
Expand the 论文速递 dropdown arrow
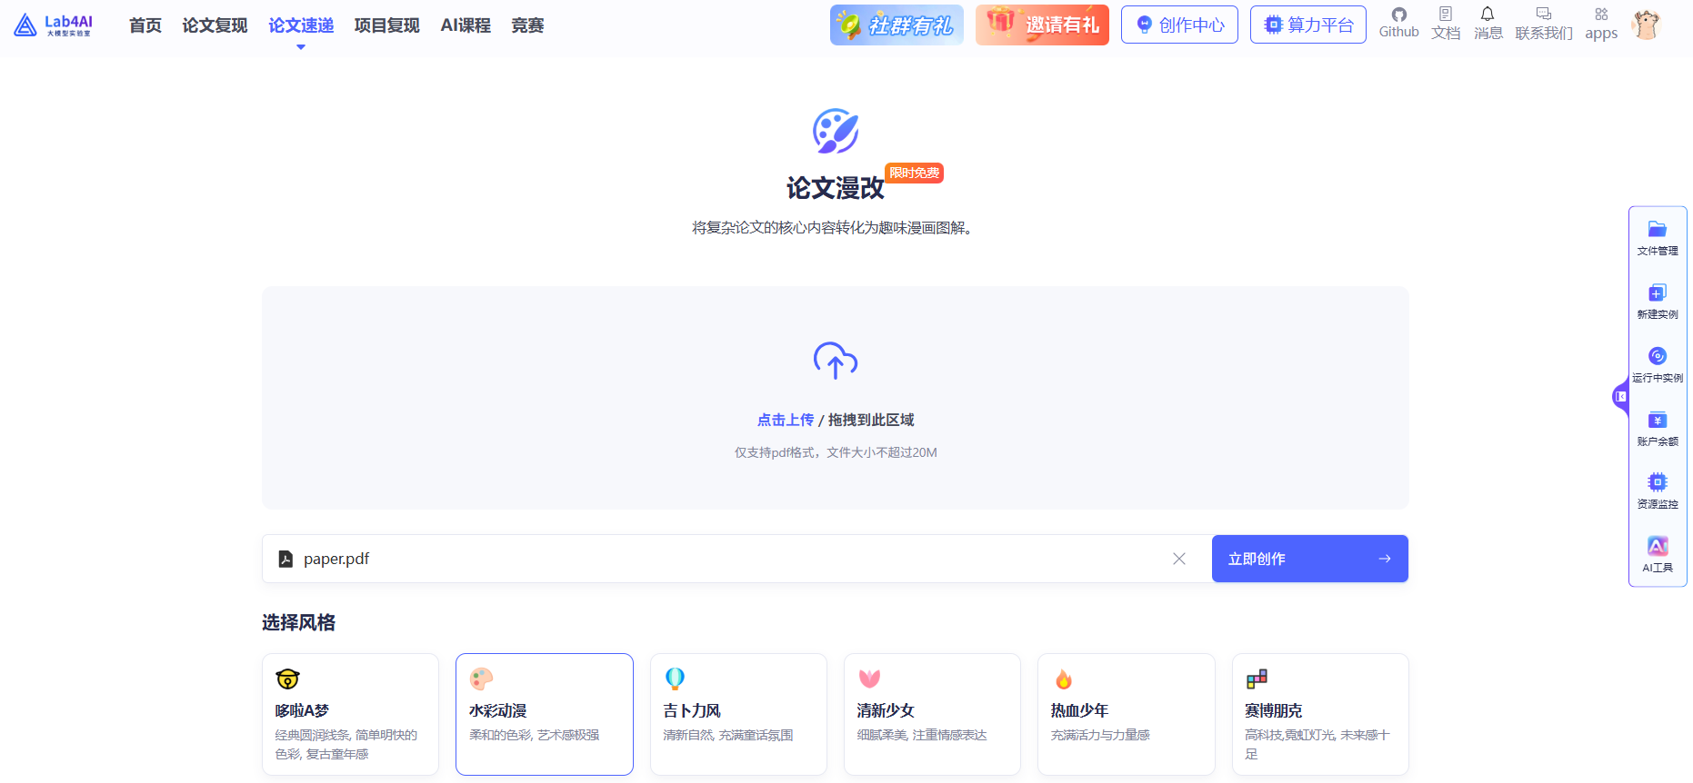[301, 47]
